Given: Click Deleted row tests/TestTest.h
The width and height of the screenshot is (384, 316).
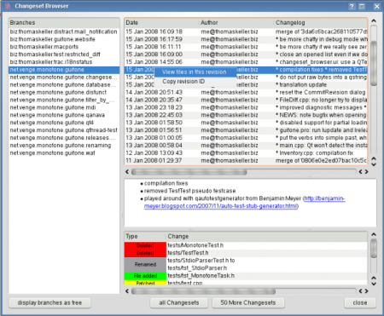Looking at the screenshot, I should point(246,253).
